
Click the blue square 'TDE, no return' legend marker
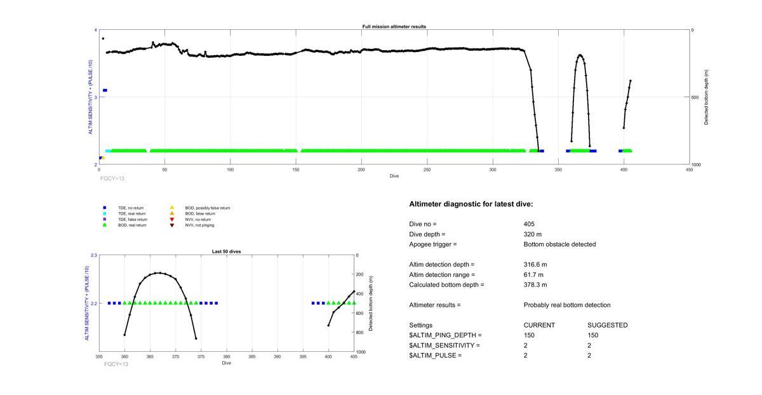pos(105,208)
